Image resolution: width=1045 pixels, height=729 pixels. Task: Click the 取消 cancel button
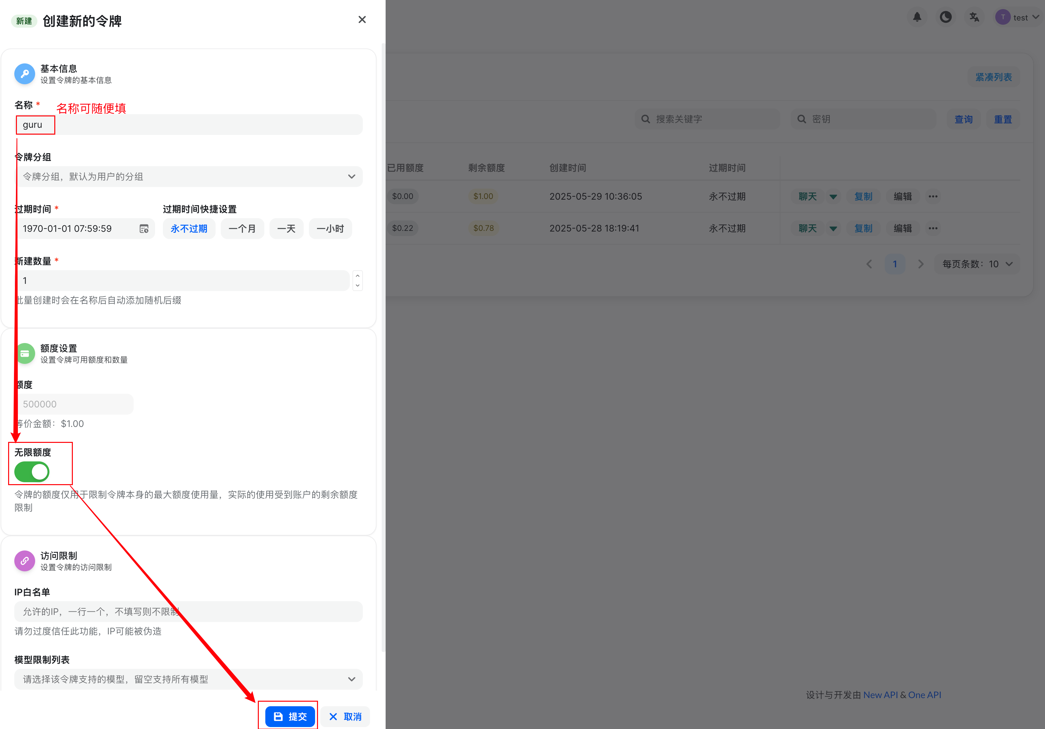point(345,717)
